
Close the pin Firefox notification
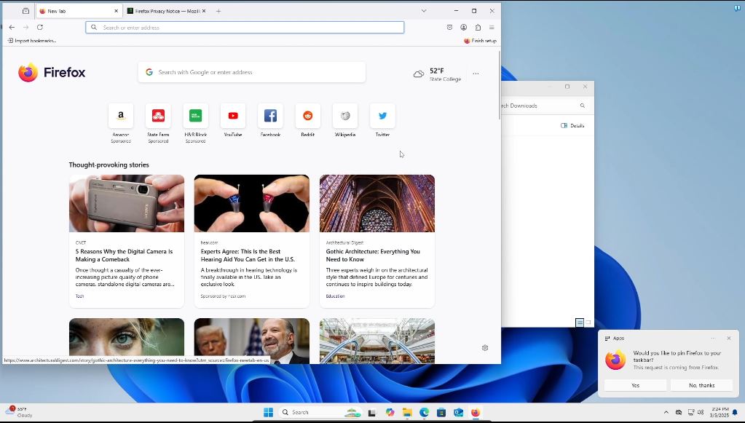pyautogui.click(x=729, y=339)
